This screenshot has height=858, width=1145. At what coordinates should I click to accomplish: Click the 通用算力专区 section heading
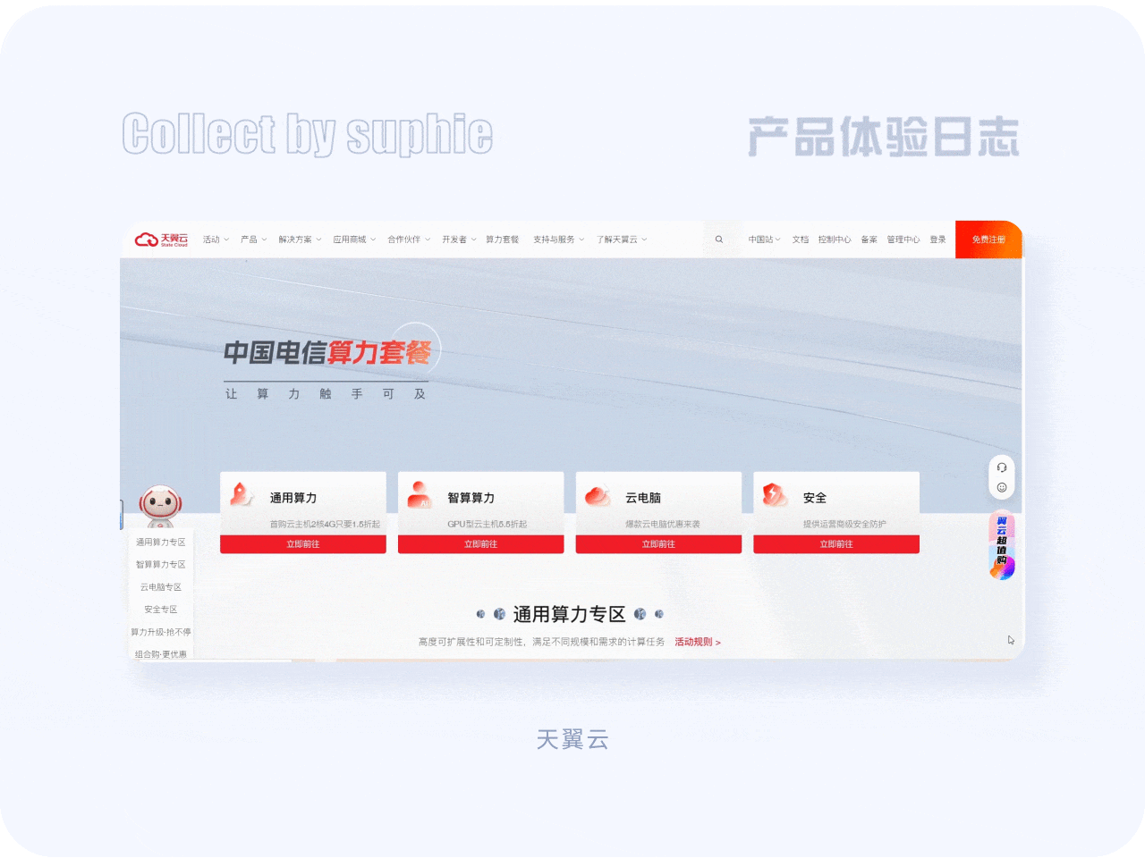(x=569, y=614)
